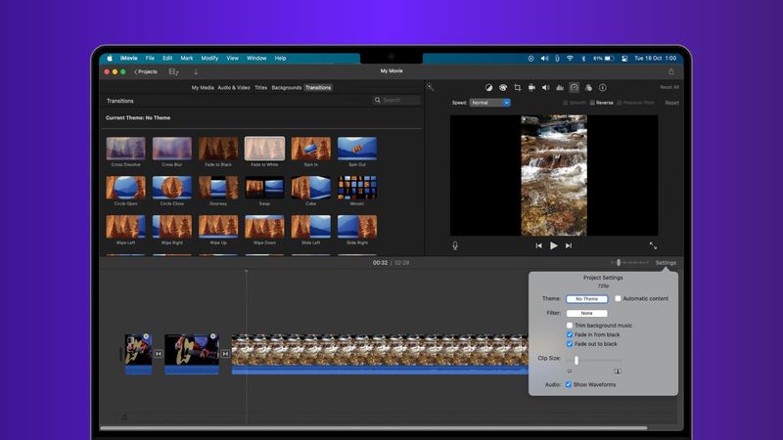Uncheck Fade in from black
Viewport: 783px width, 440px height.
coord(570,334)
